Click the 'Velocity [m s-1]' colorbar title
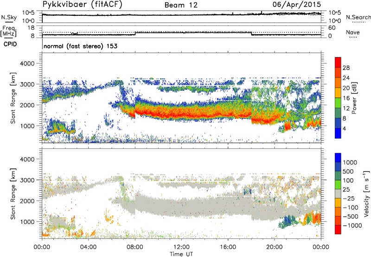The height and width of the screenshot is (257, 371). coord(366,193)
